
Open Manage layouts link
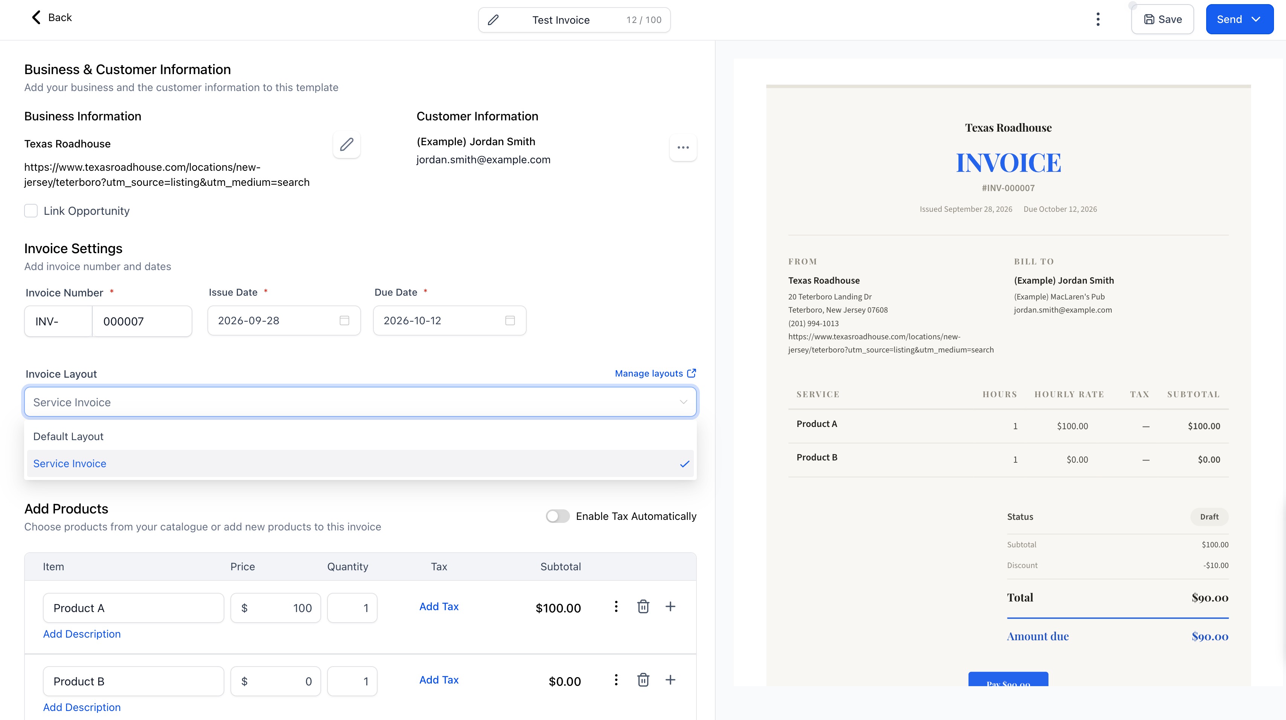(655, 373)
